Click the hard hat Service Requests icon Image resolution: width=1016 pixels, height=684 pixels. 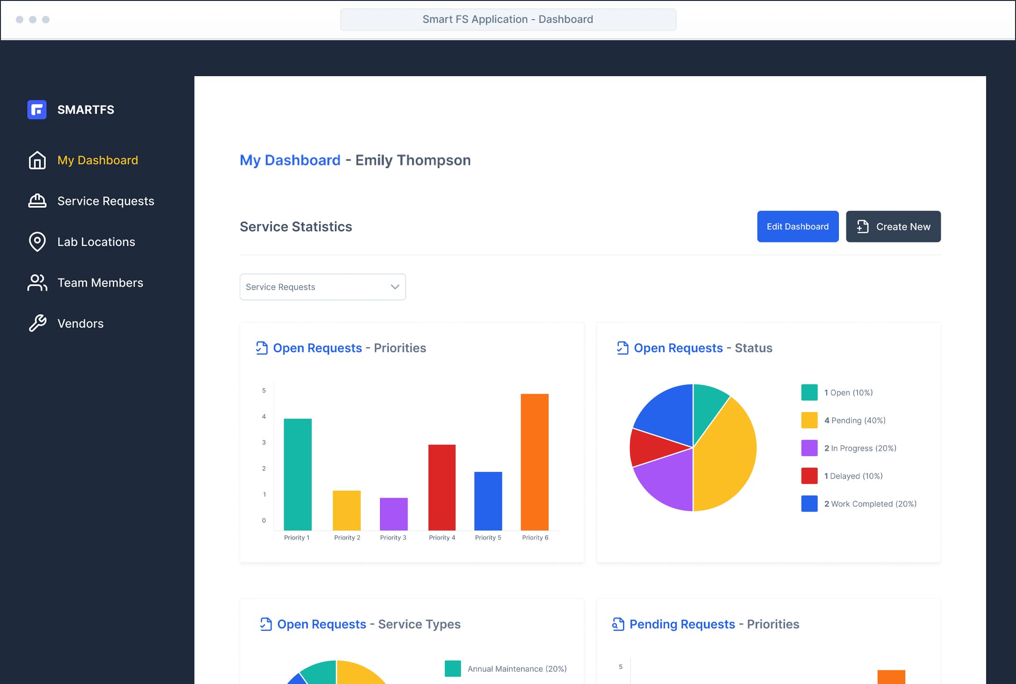tap(37, 201)
